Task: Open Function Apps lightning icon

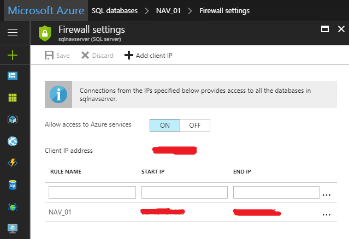Action: click(x=12, y=163)
